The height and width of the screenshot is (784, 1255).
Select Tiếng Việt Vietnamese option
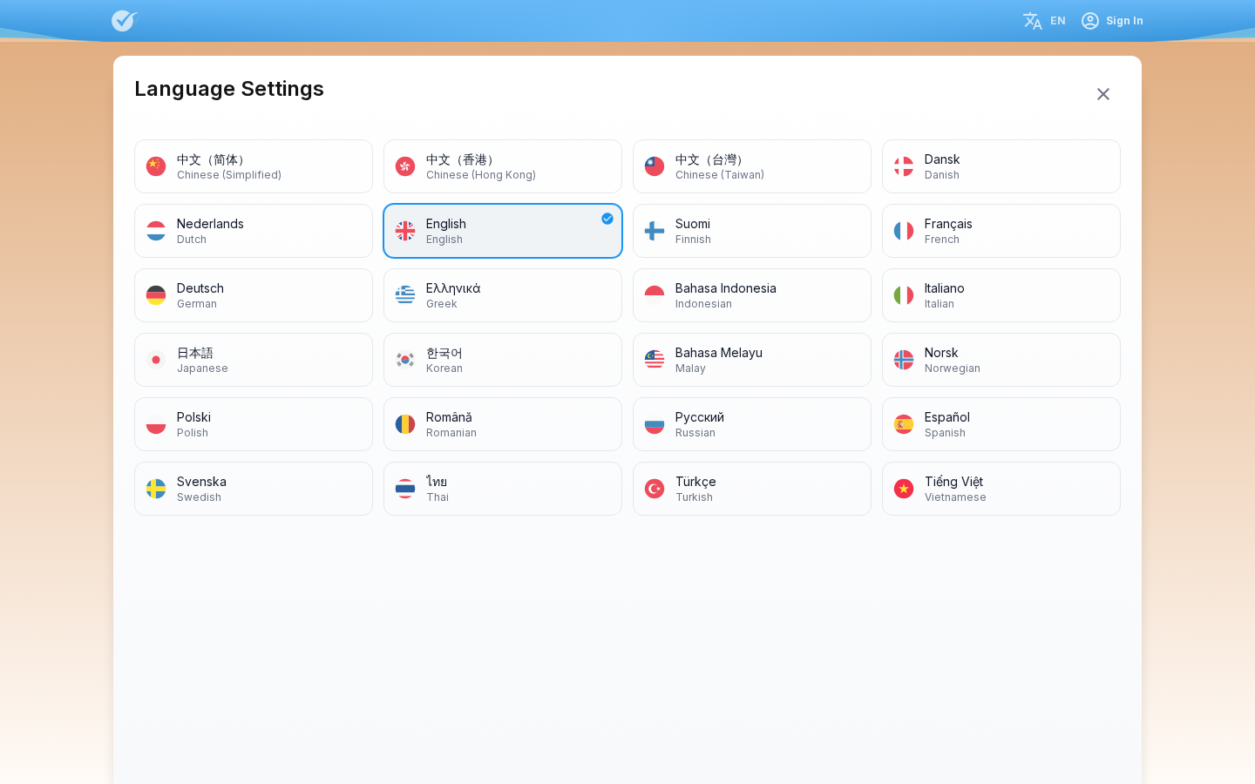(x=1001, y=489)
